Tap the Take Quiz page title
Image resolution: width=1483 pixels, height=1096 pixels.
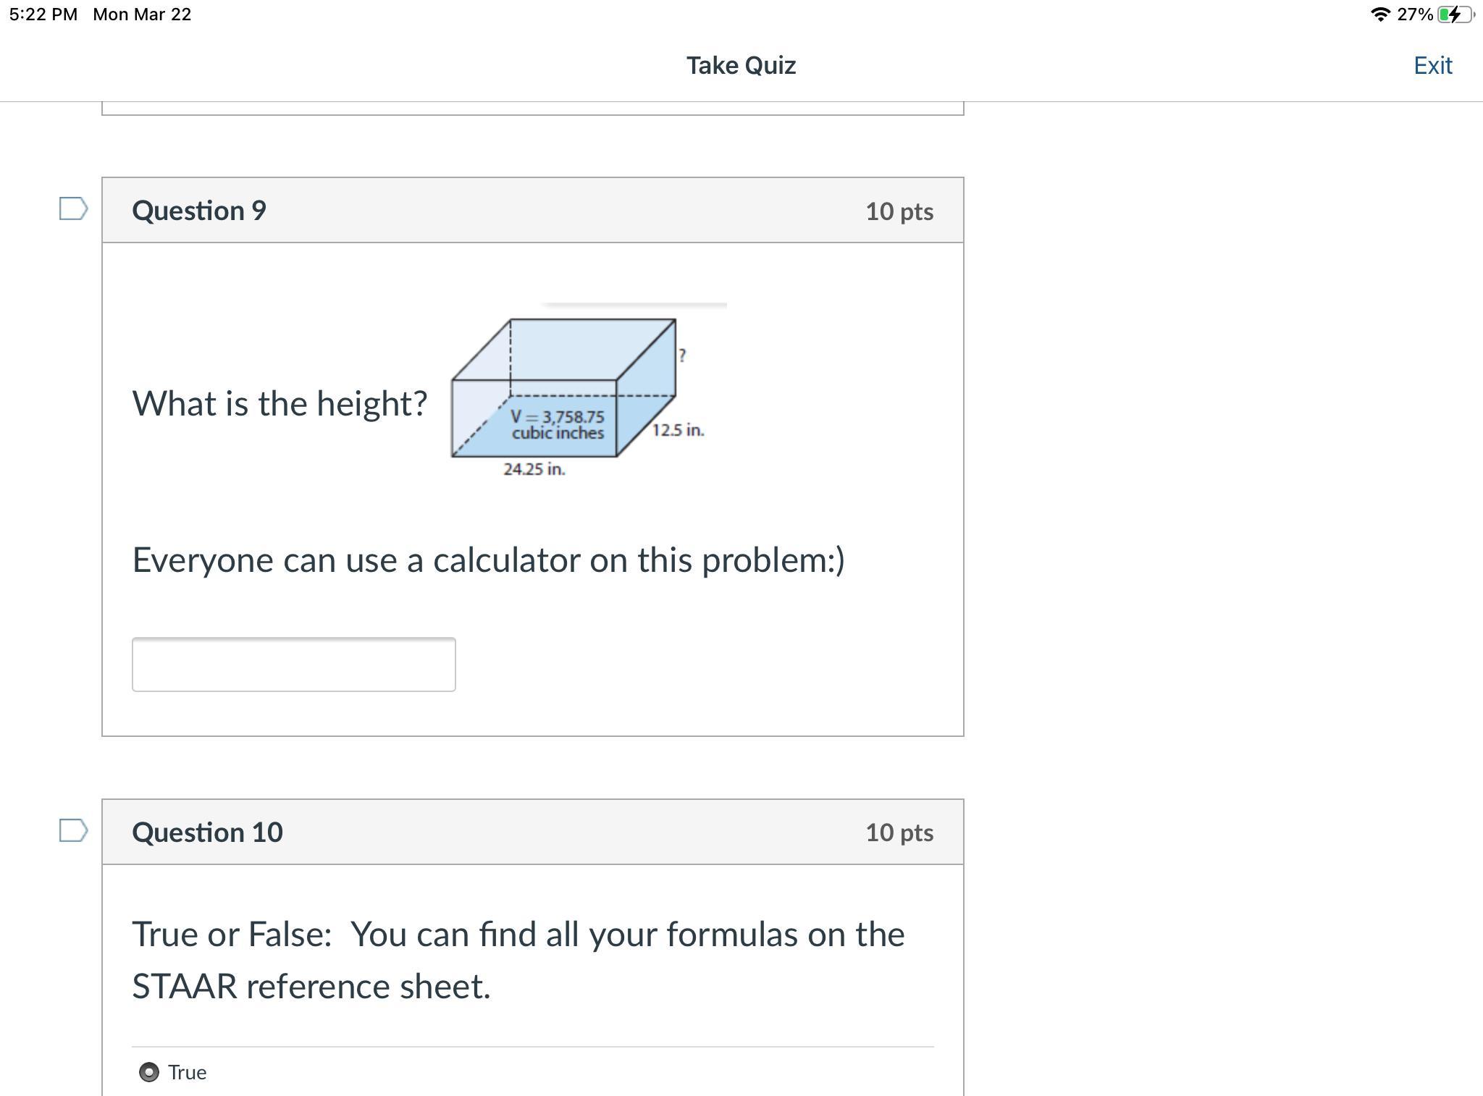click(741, 66)
